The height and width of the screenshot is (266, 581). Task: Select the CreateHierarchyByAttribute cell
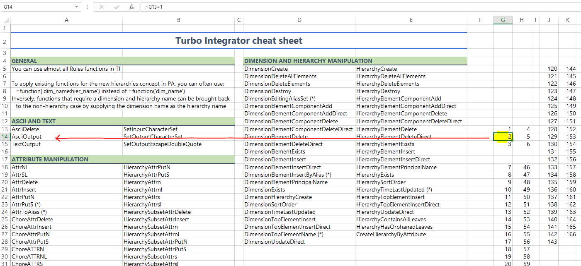point(411,234)
